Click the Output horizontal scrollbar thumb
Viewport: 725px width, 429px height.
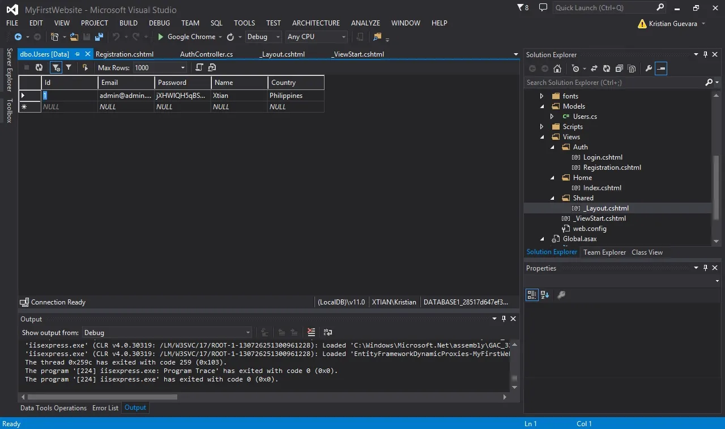(103, 397)
